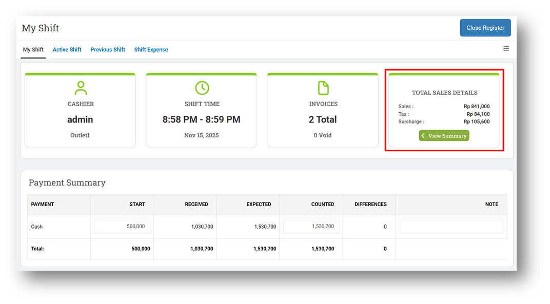Click the 'Total:' row label
550x304 pixels.
(37, 249)
